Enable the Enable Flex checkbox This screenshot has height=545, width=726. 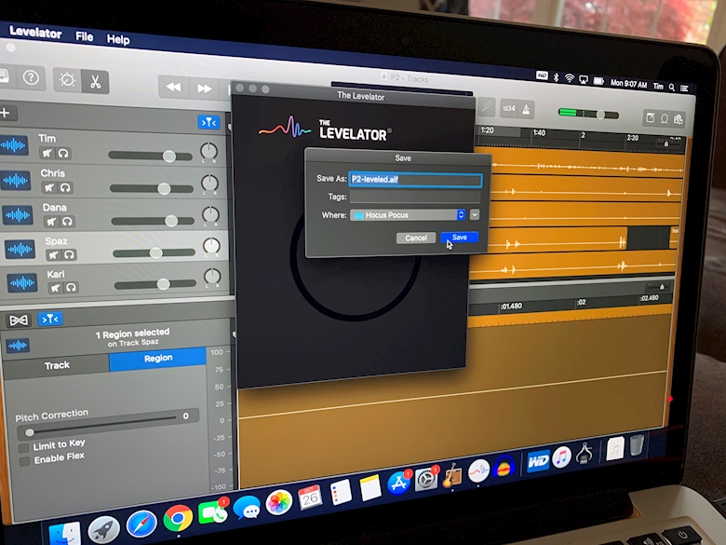pos(24,461)
